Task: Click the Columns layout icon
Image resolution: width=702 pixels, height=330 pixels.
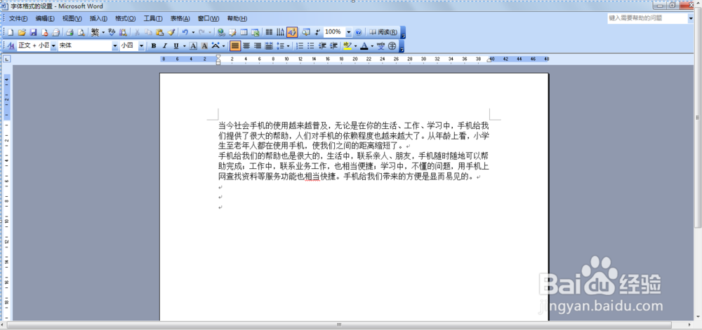Action: 269,32
